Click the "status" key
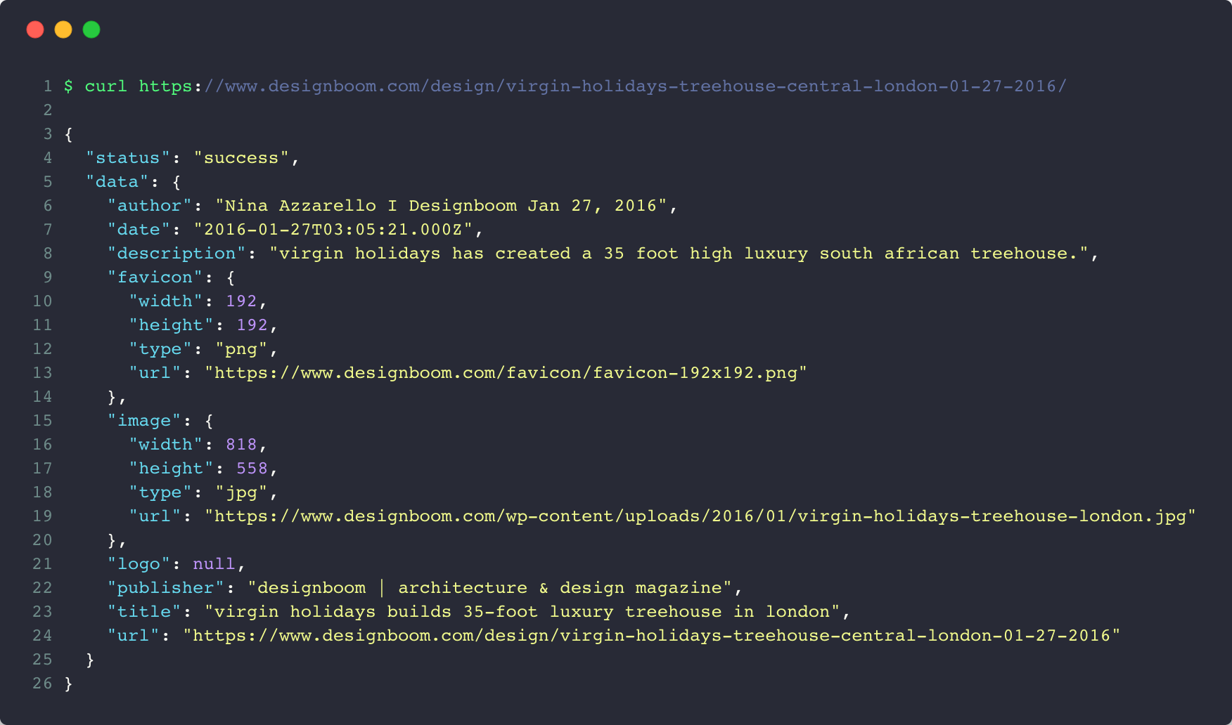Image resolution: width=1232 pixels, height=725 pixels. (x=128, y=158)
